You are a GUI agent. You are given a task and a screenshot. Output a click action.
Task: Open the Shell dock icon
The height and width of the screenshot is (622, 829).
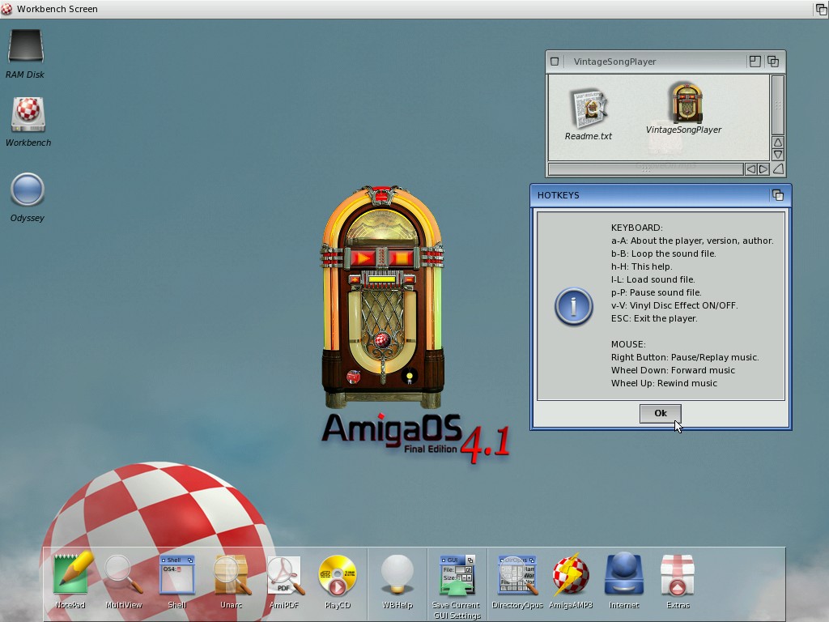tap(176, 575)
